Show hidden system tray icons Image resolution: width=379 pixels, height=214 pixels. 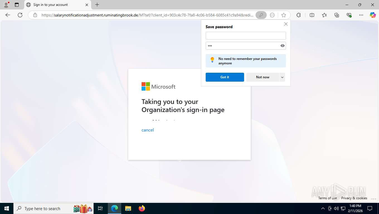(323, 208)
